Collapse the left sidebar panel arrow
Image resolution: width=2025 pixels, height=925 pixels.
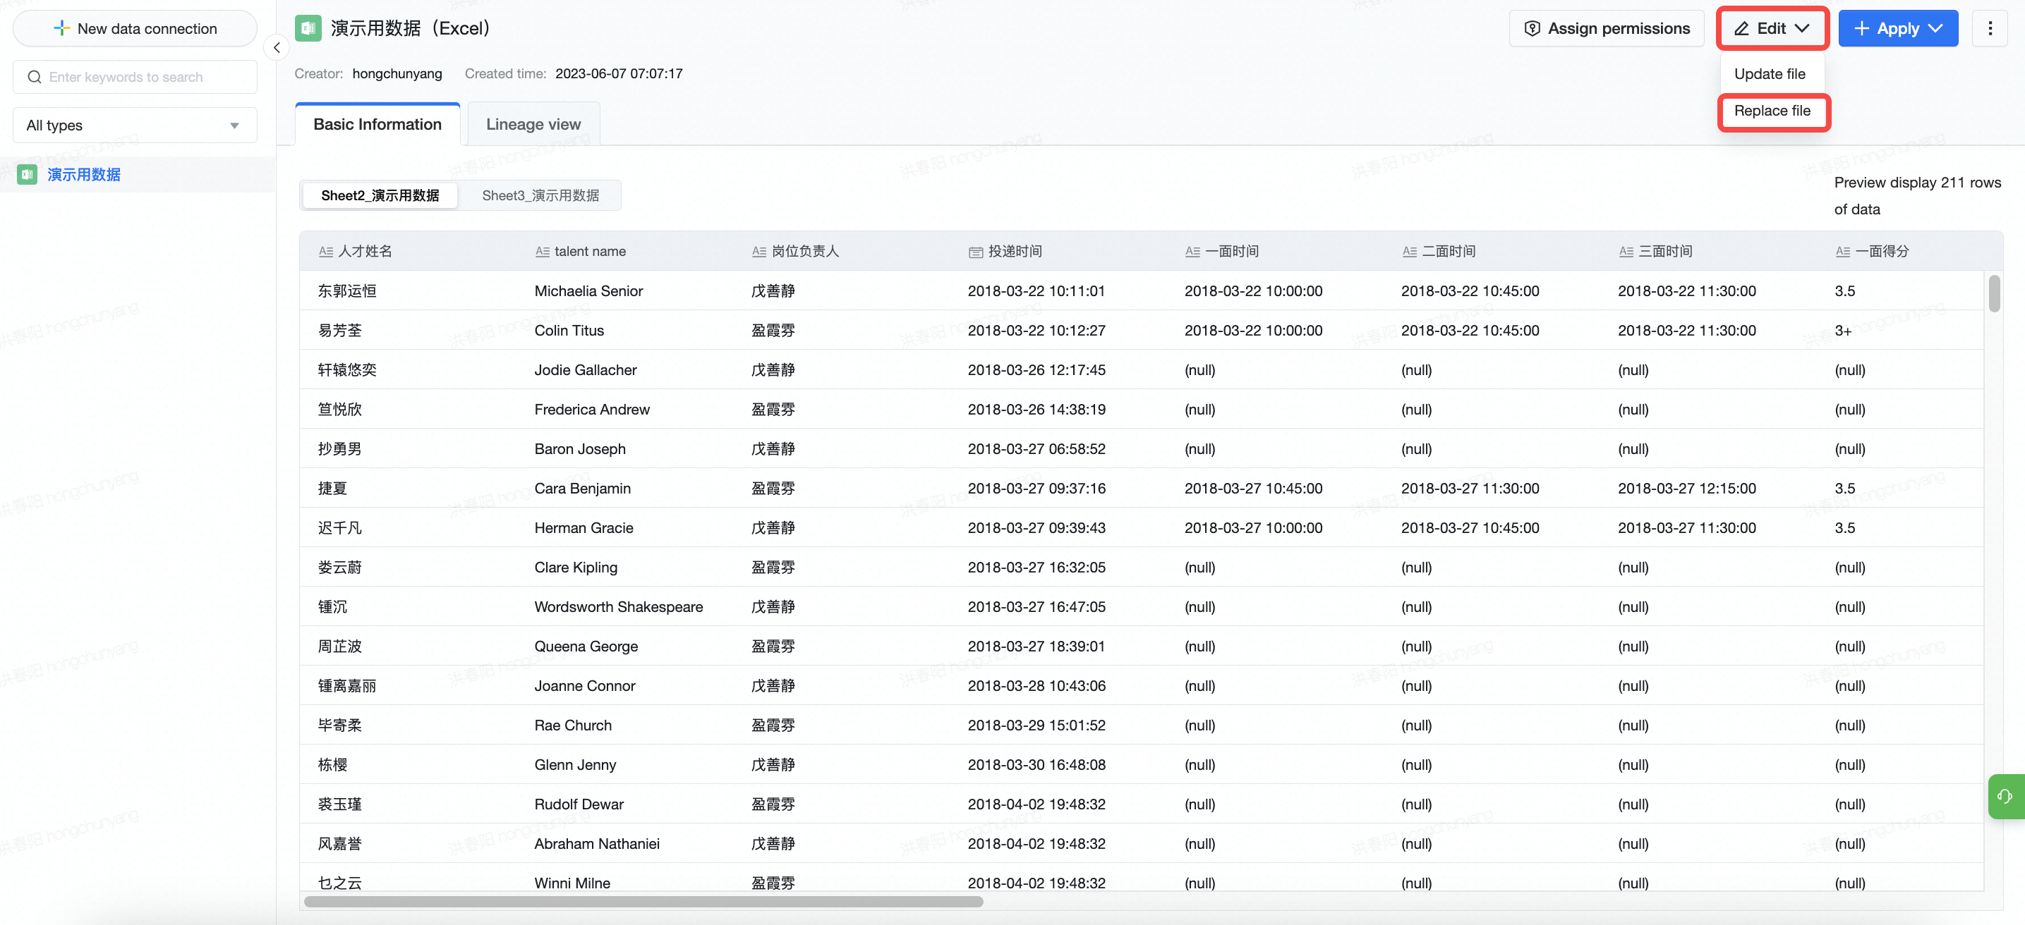pos(276,48)
